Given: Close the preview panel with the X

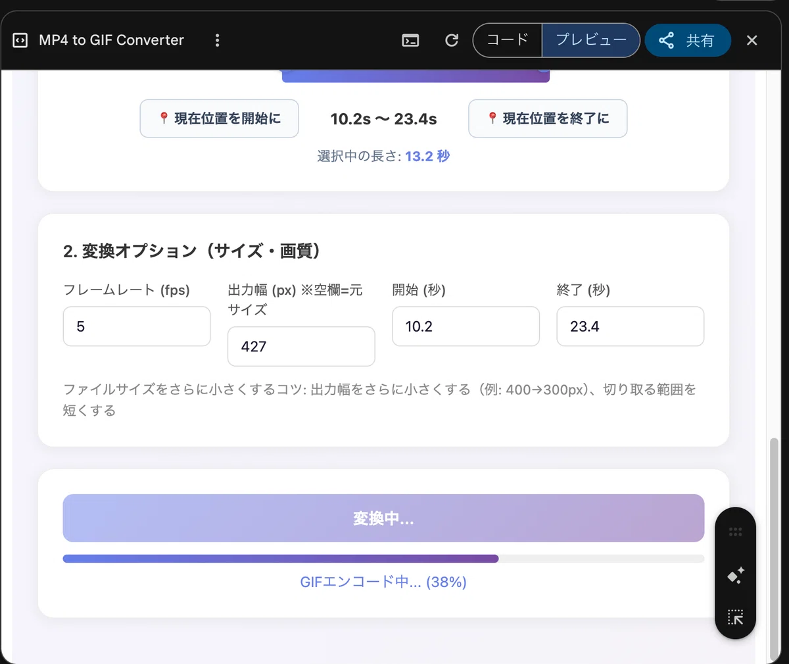Looking at the screenshot, I should pyautogui.click(x=752, y=40).
